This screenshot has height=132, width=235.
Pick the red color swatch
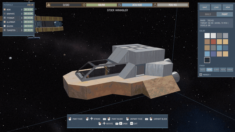[213, 42]
